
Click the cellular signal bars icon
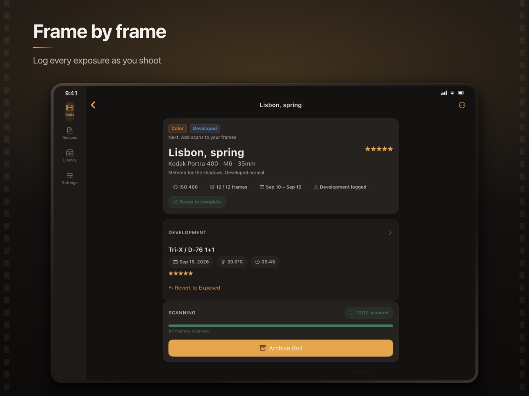(444, 93)
